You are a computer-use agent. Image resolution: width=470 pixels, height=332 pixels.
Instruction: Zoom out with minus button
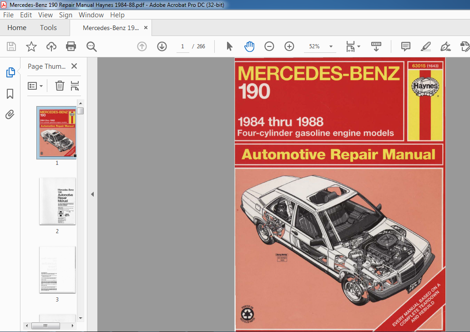coord(269,46)
